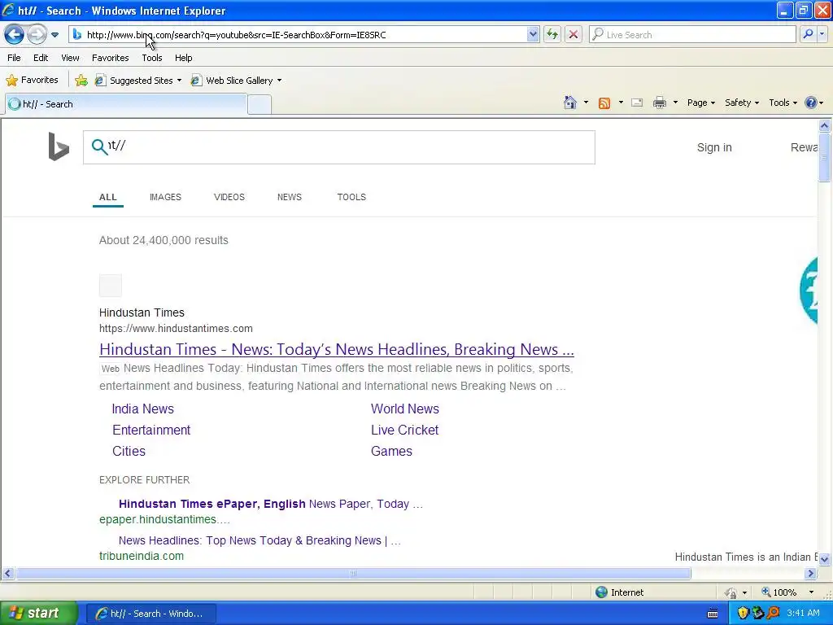Viewport: 833px width, 625px height.
Task: Click 'ht// - Search' taskbar button
Action: [x=150, y=614]
